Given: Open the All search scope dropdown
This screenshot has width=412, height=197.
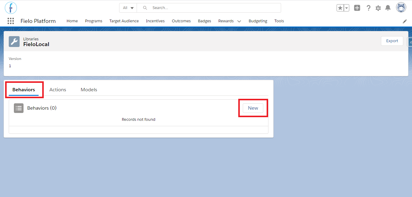Looking at the screenshot, I should click(x=128, y=8).
